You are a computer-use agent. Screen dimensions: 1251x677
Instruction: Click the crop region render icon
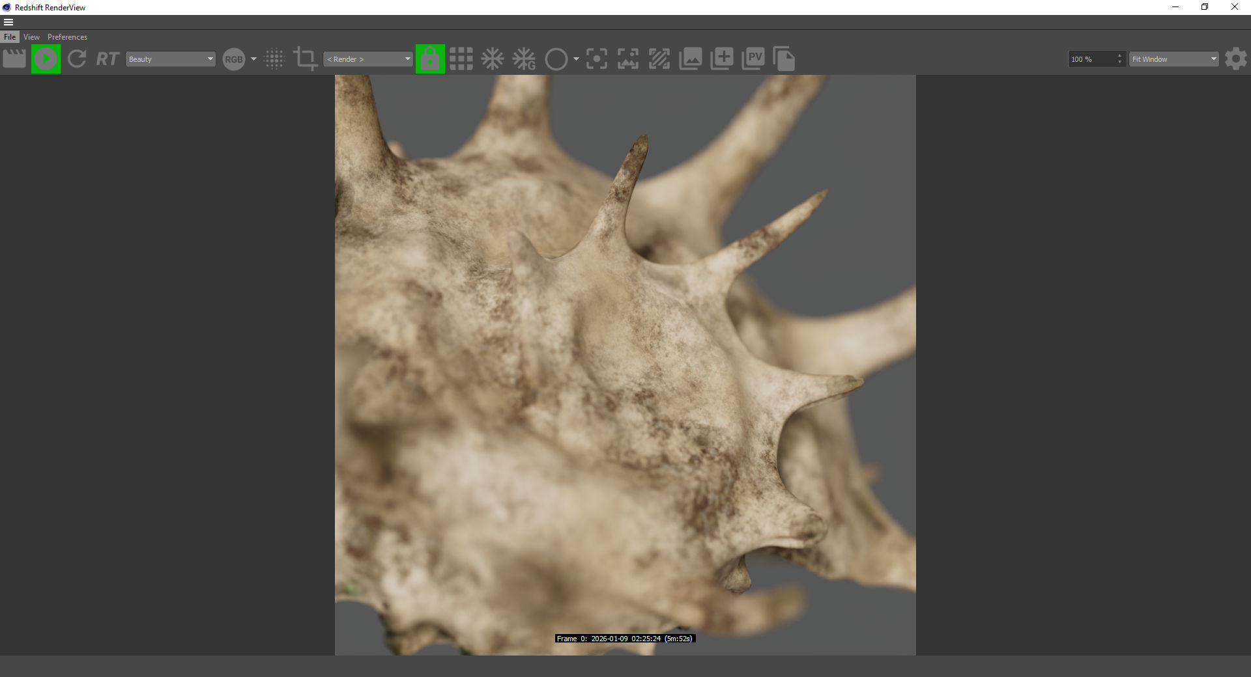[x=305, y=59]
